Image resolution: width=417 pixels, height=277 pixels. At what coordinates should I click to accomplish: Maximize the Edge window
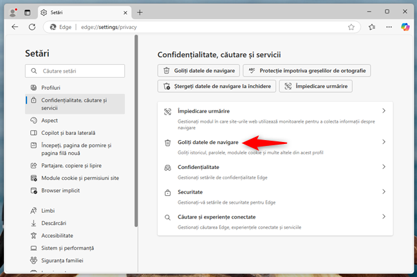pos(387,12)
